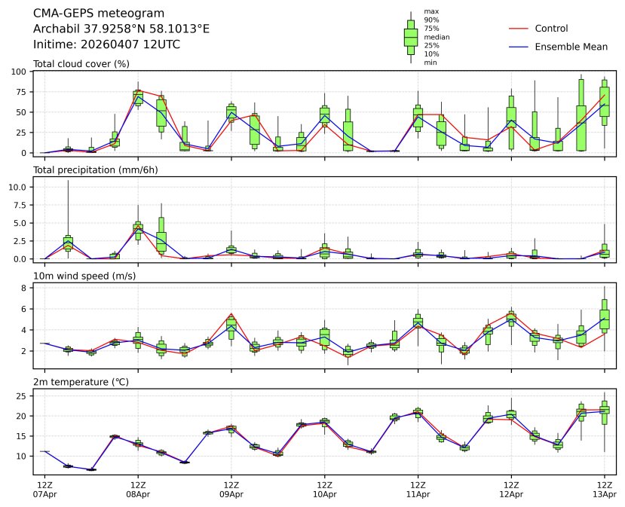
Task: Click the '12Z 12Apr' x-axis label
Action: (511, 490)
